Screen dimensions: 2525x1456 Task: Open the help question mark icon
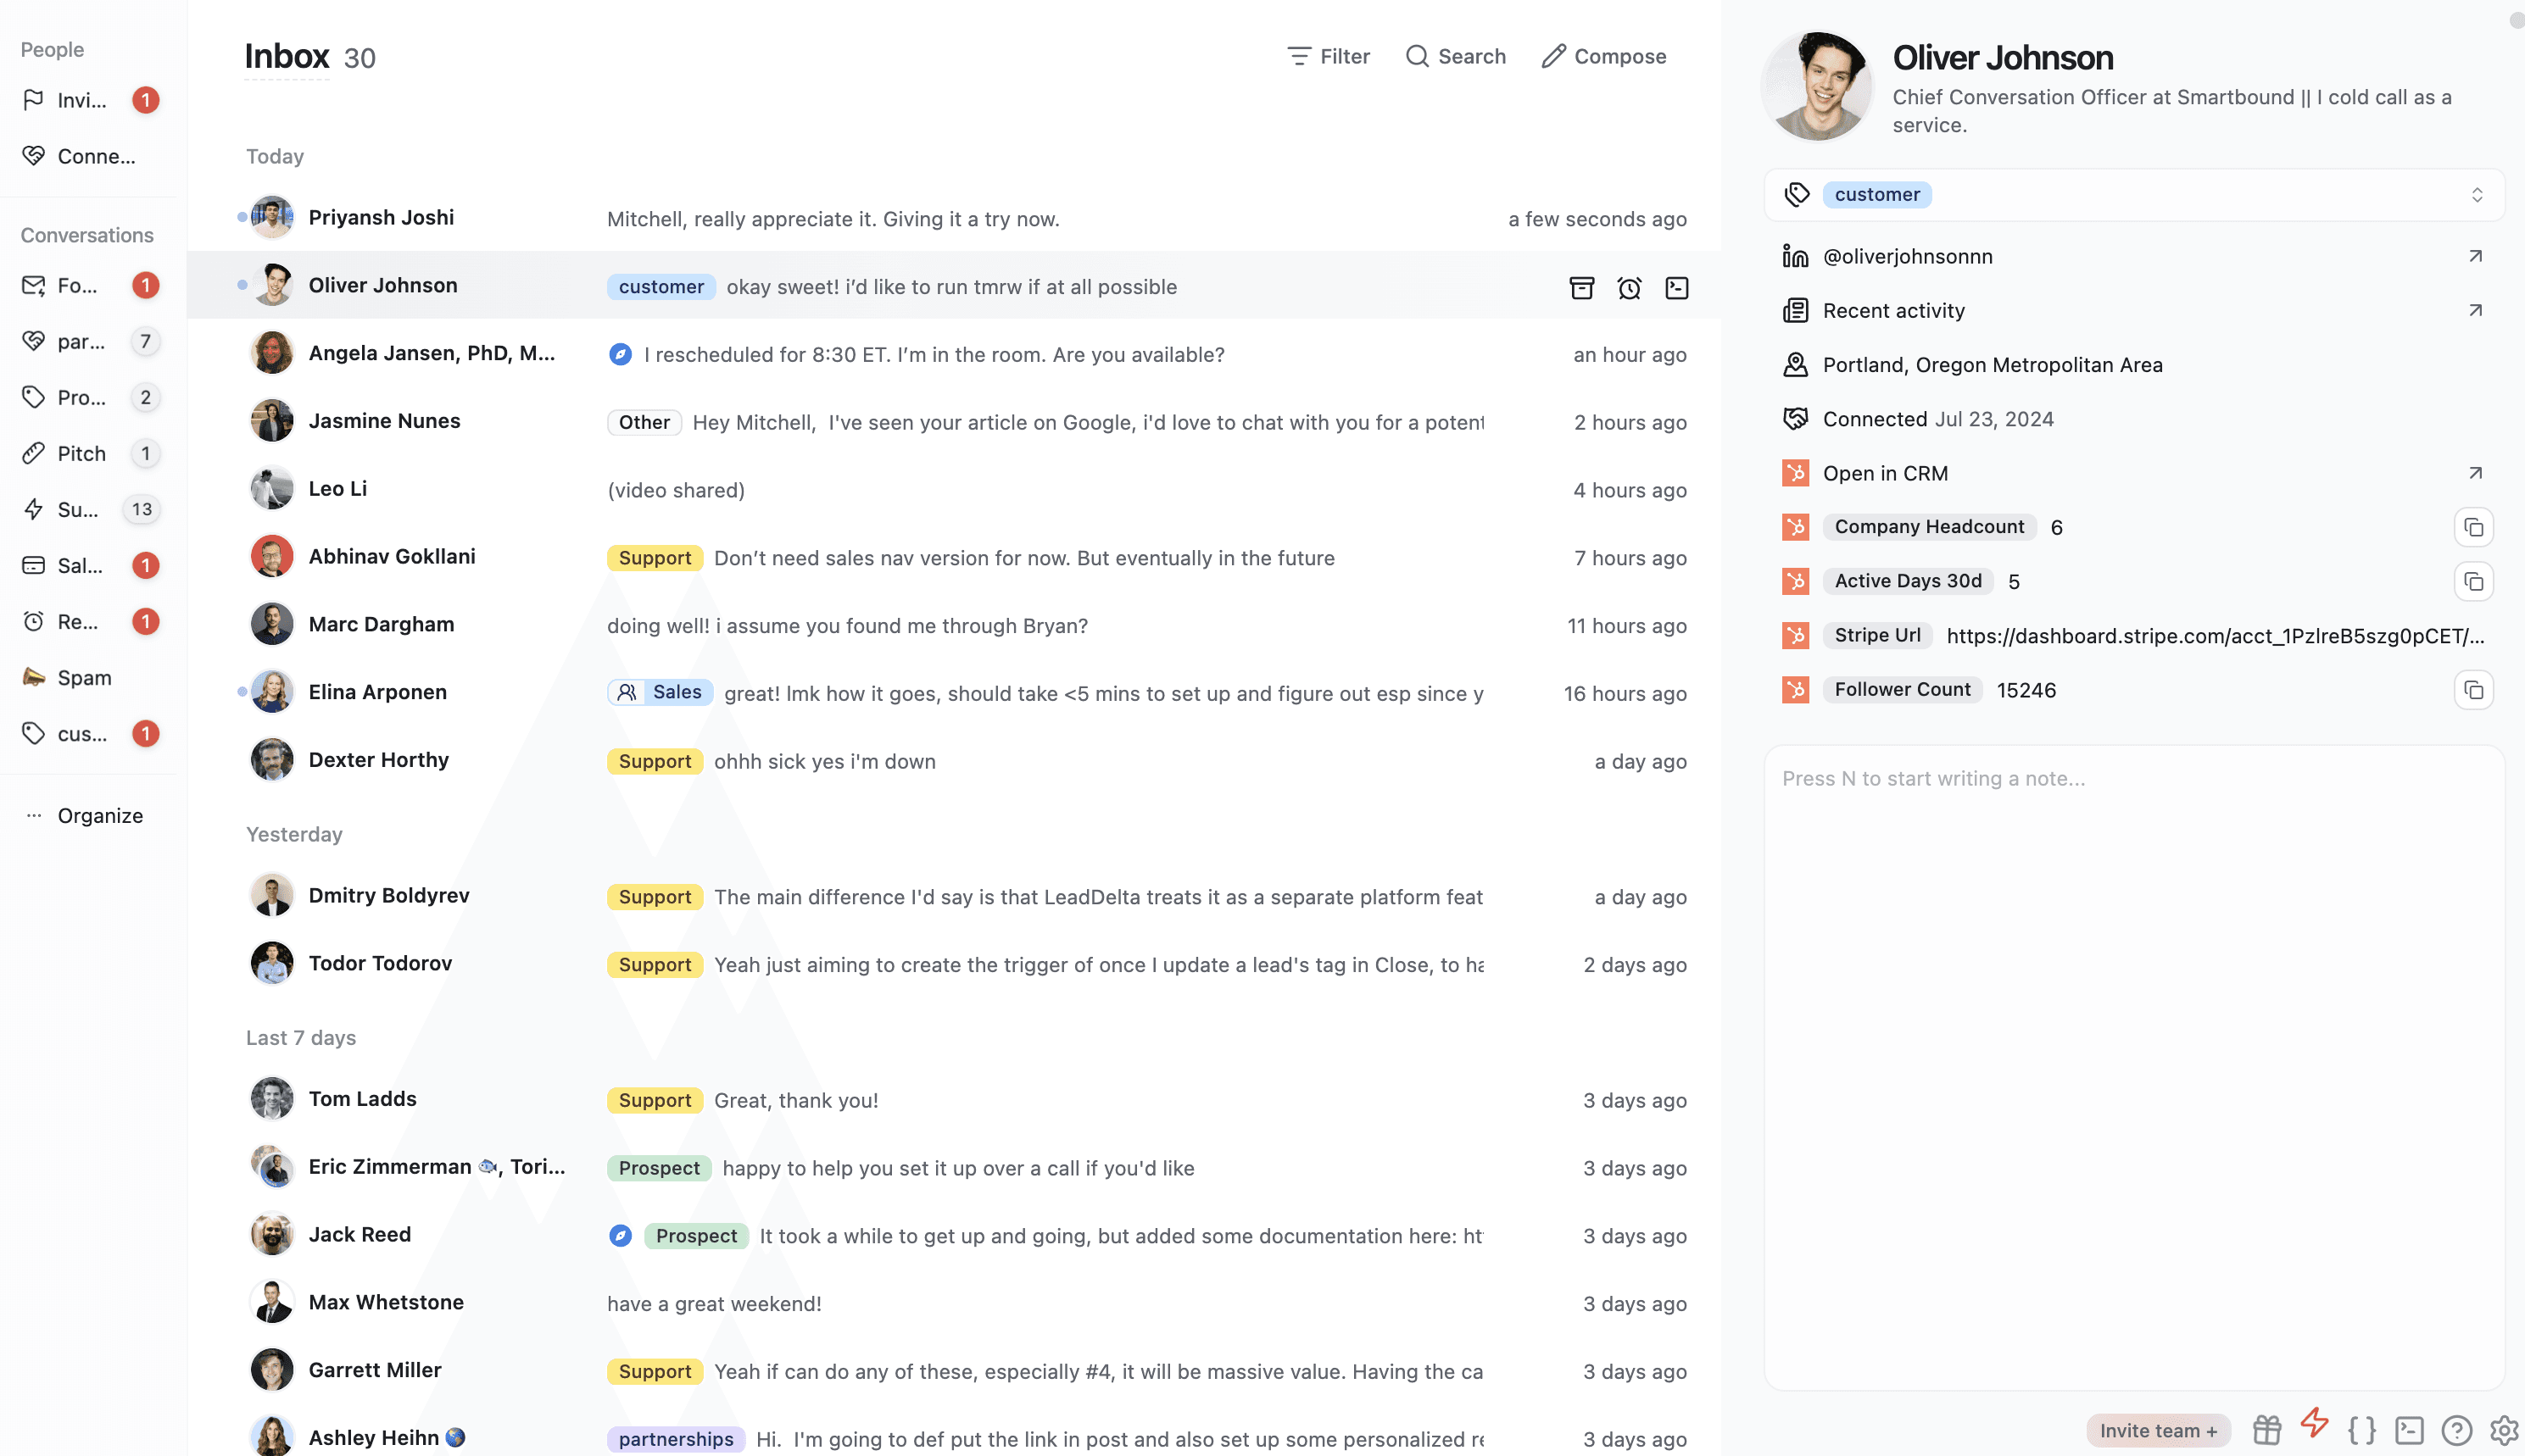point(2456,1430)
